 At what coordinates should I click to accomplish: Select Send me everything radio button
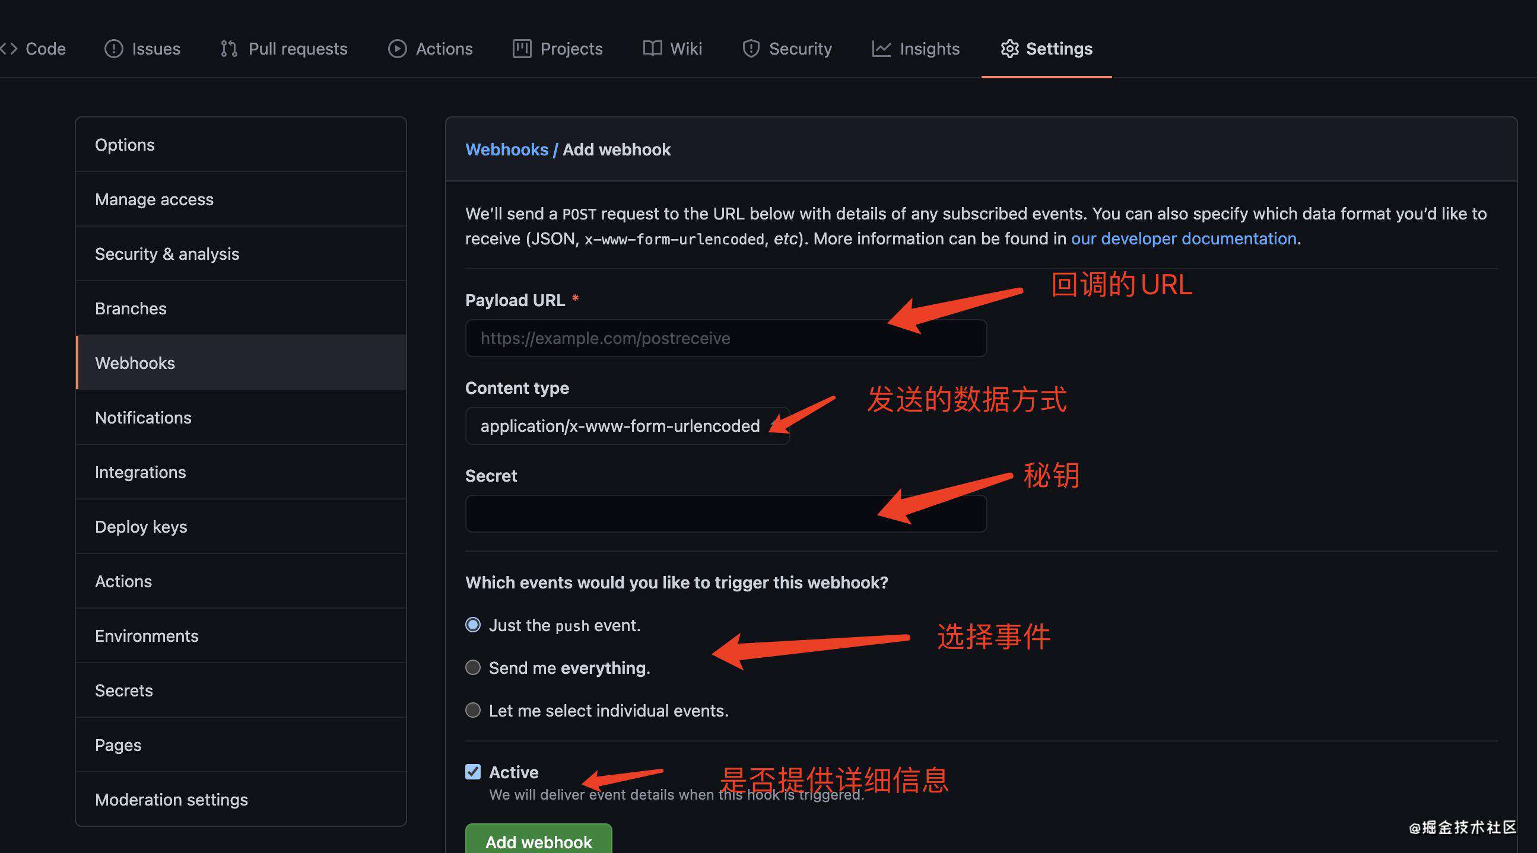tap(472, 667)
